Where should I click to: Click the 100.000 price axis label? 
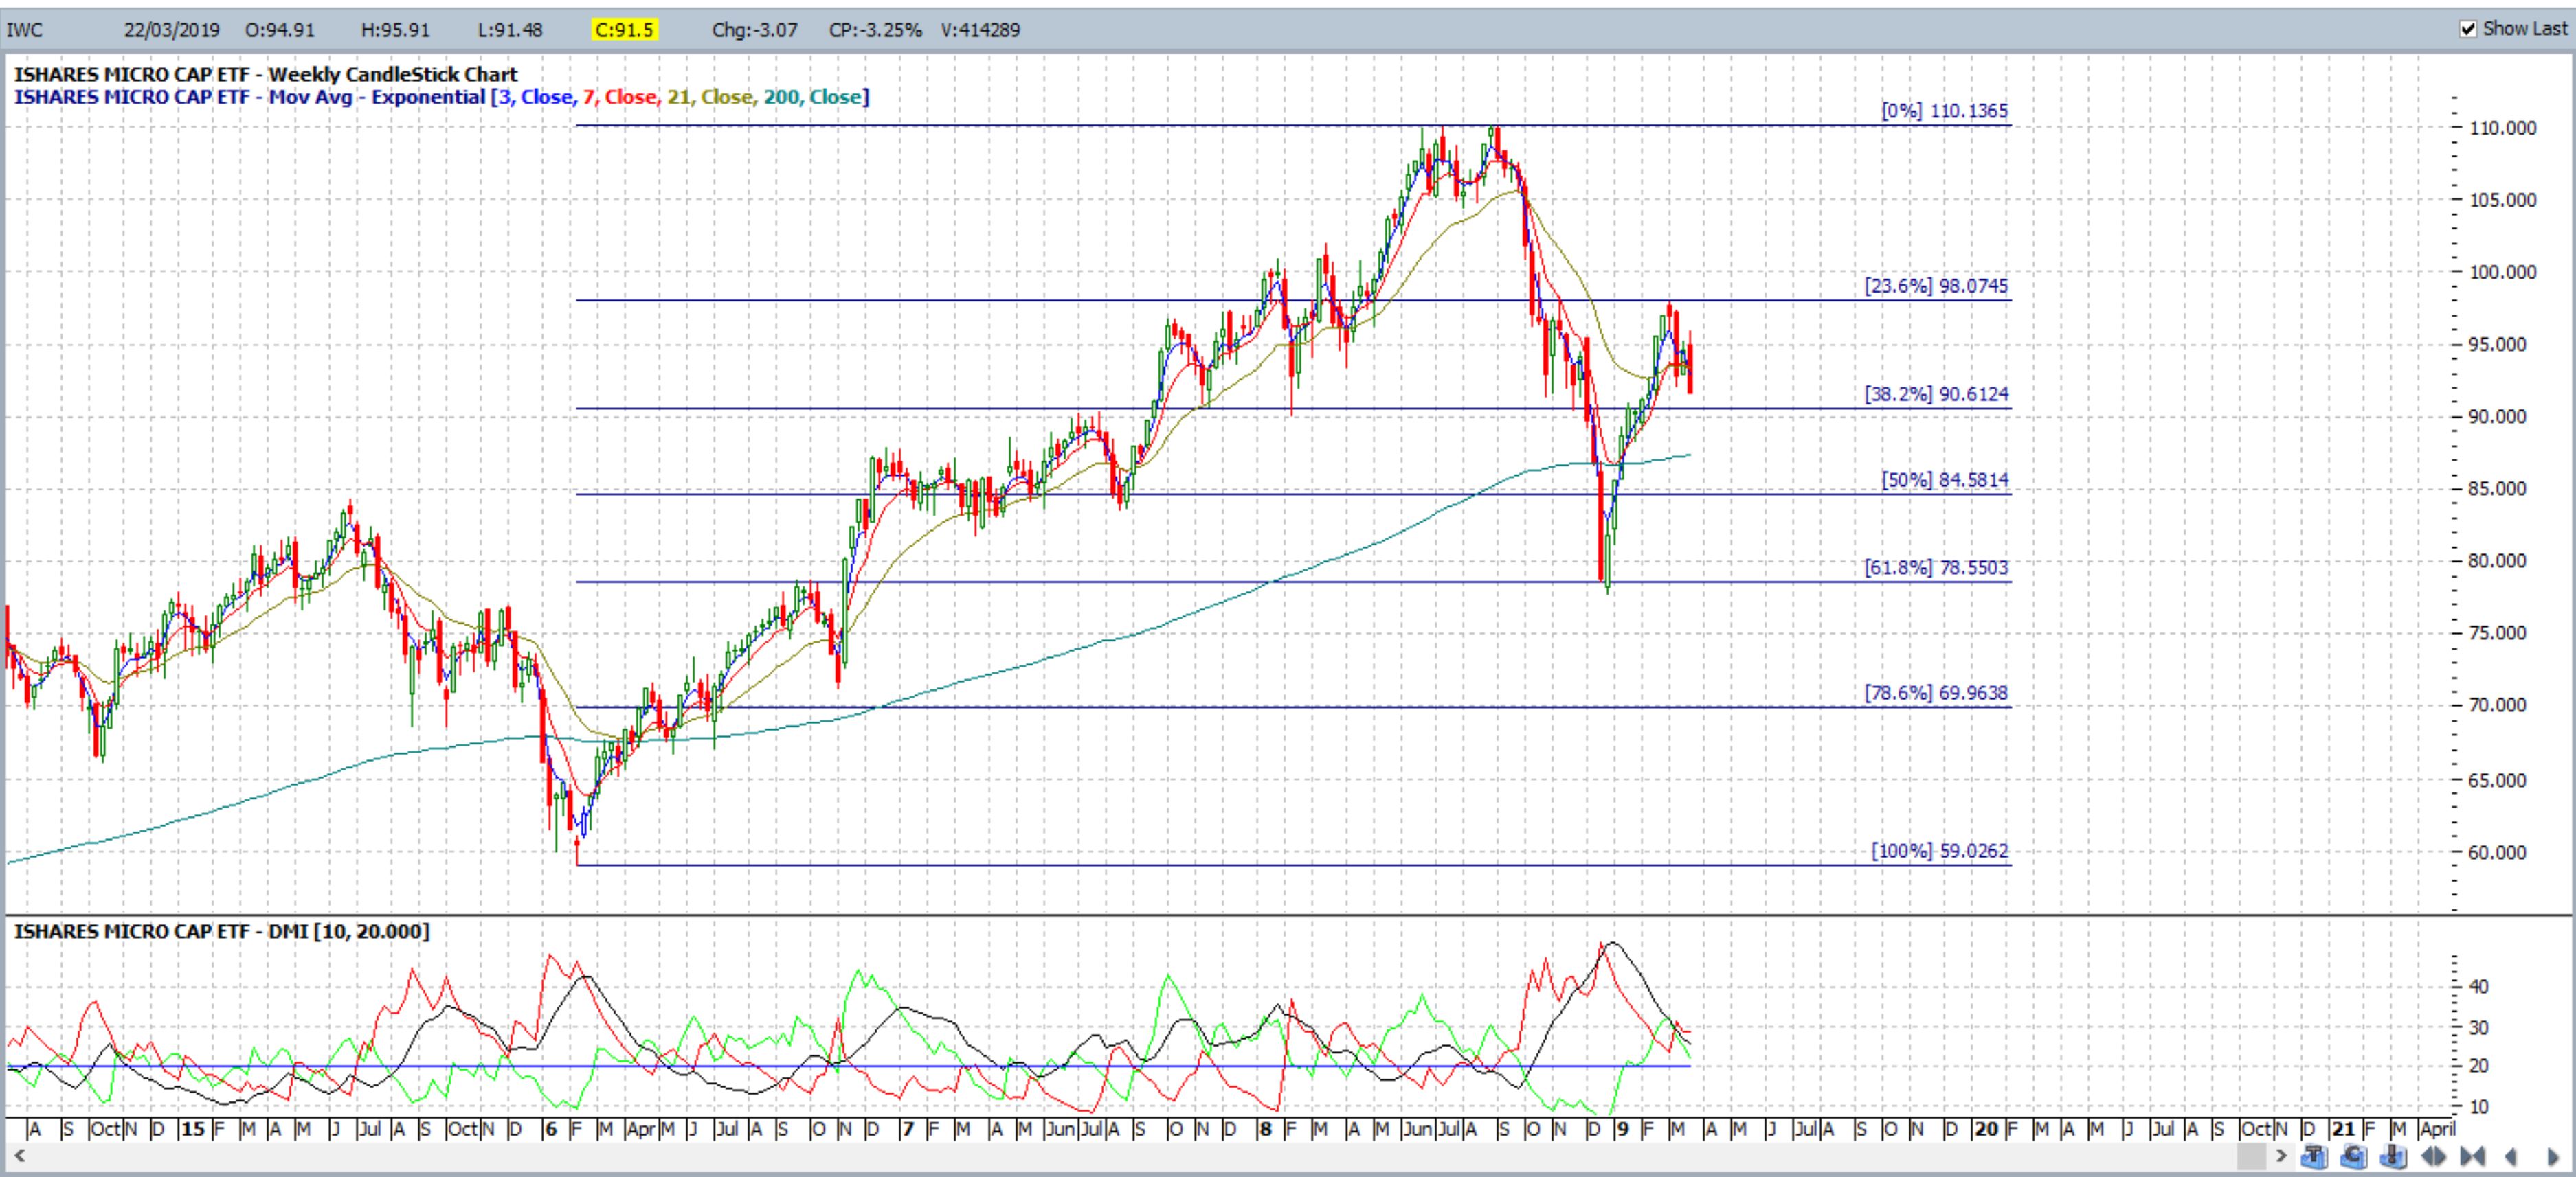[x=2504, y=272]
